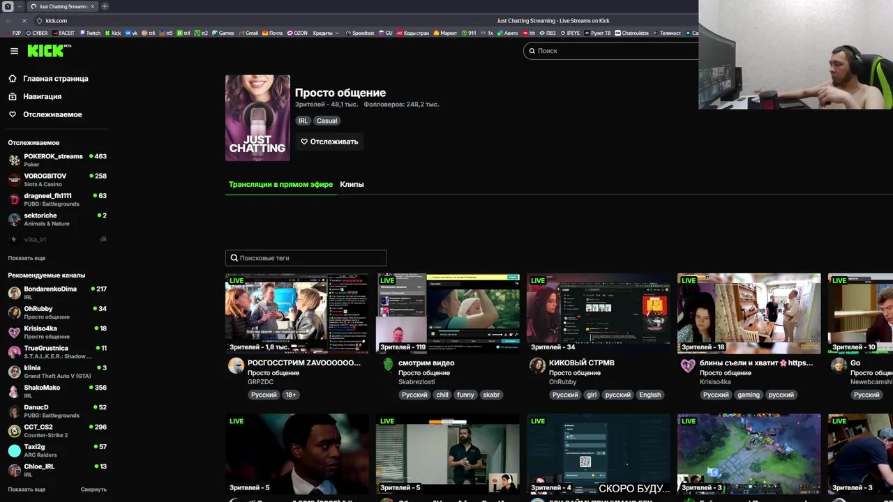Open sektoriche followed channel
893x502 pixels.
click(57, 219)
